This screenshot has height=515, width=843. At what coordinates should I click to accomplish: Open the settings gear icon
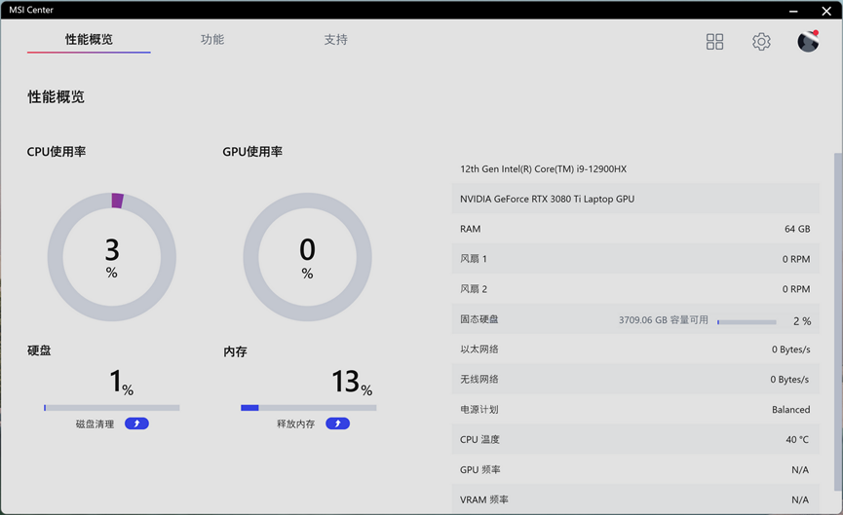761,42
